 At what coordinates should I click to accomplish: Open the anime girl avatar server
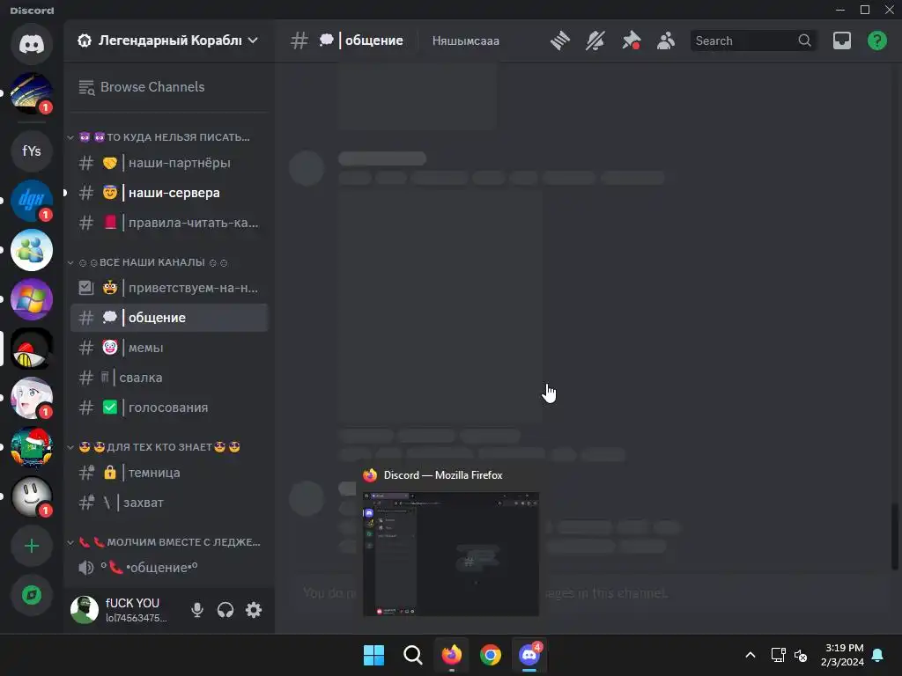tap(32, 398)
